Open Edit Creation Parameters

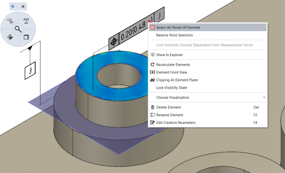coord(176,123)
